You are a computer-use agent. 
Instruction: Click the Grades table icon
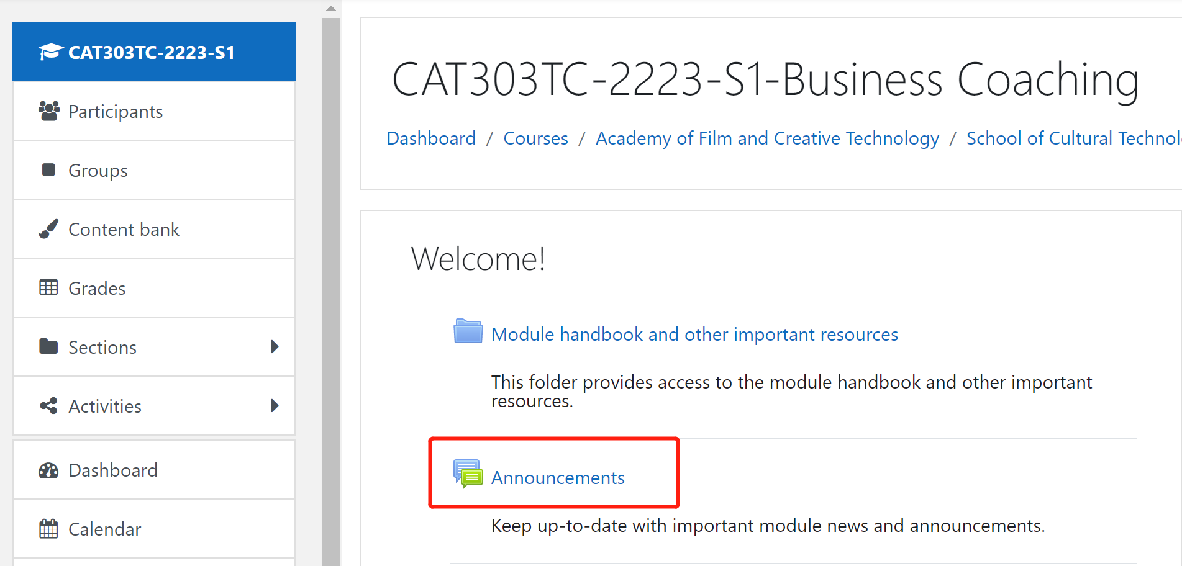(48, 287)
